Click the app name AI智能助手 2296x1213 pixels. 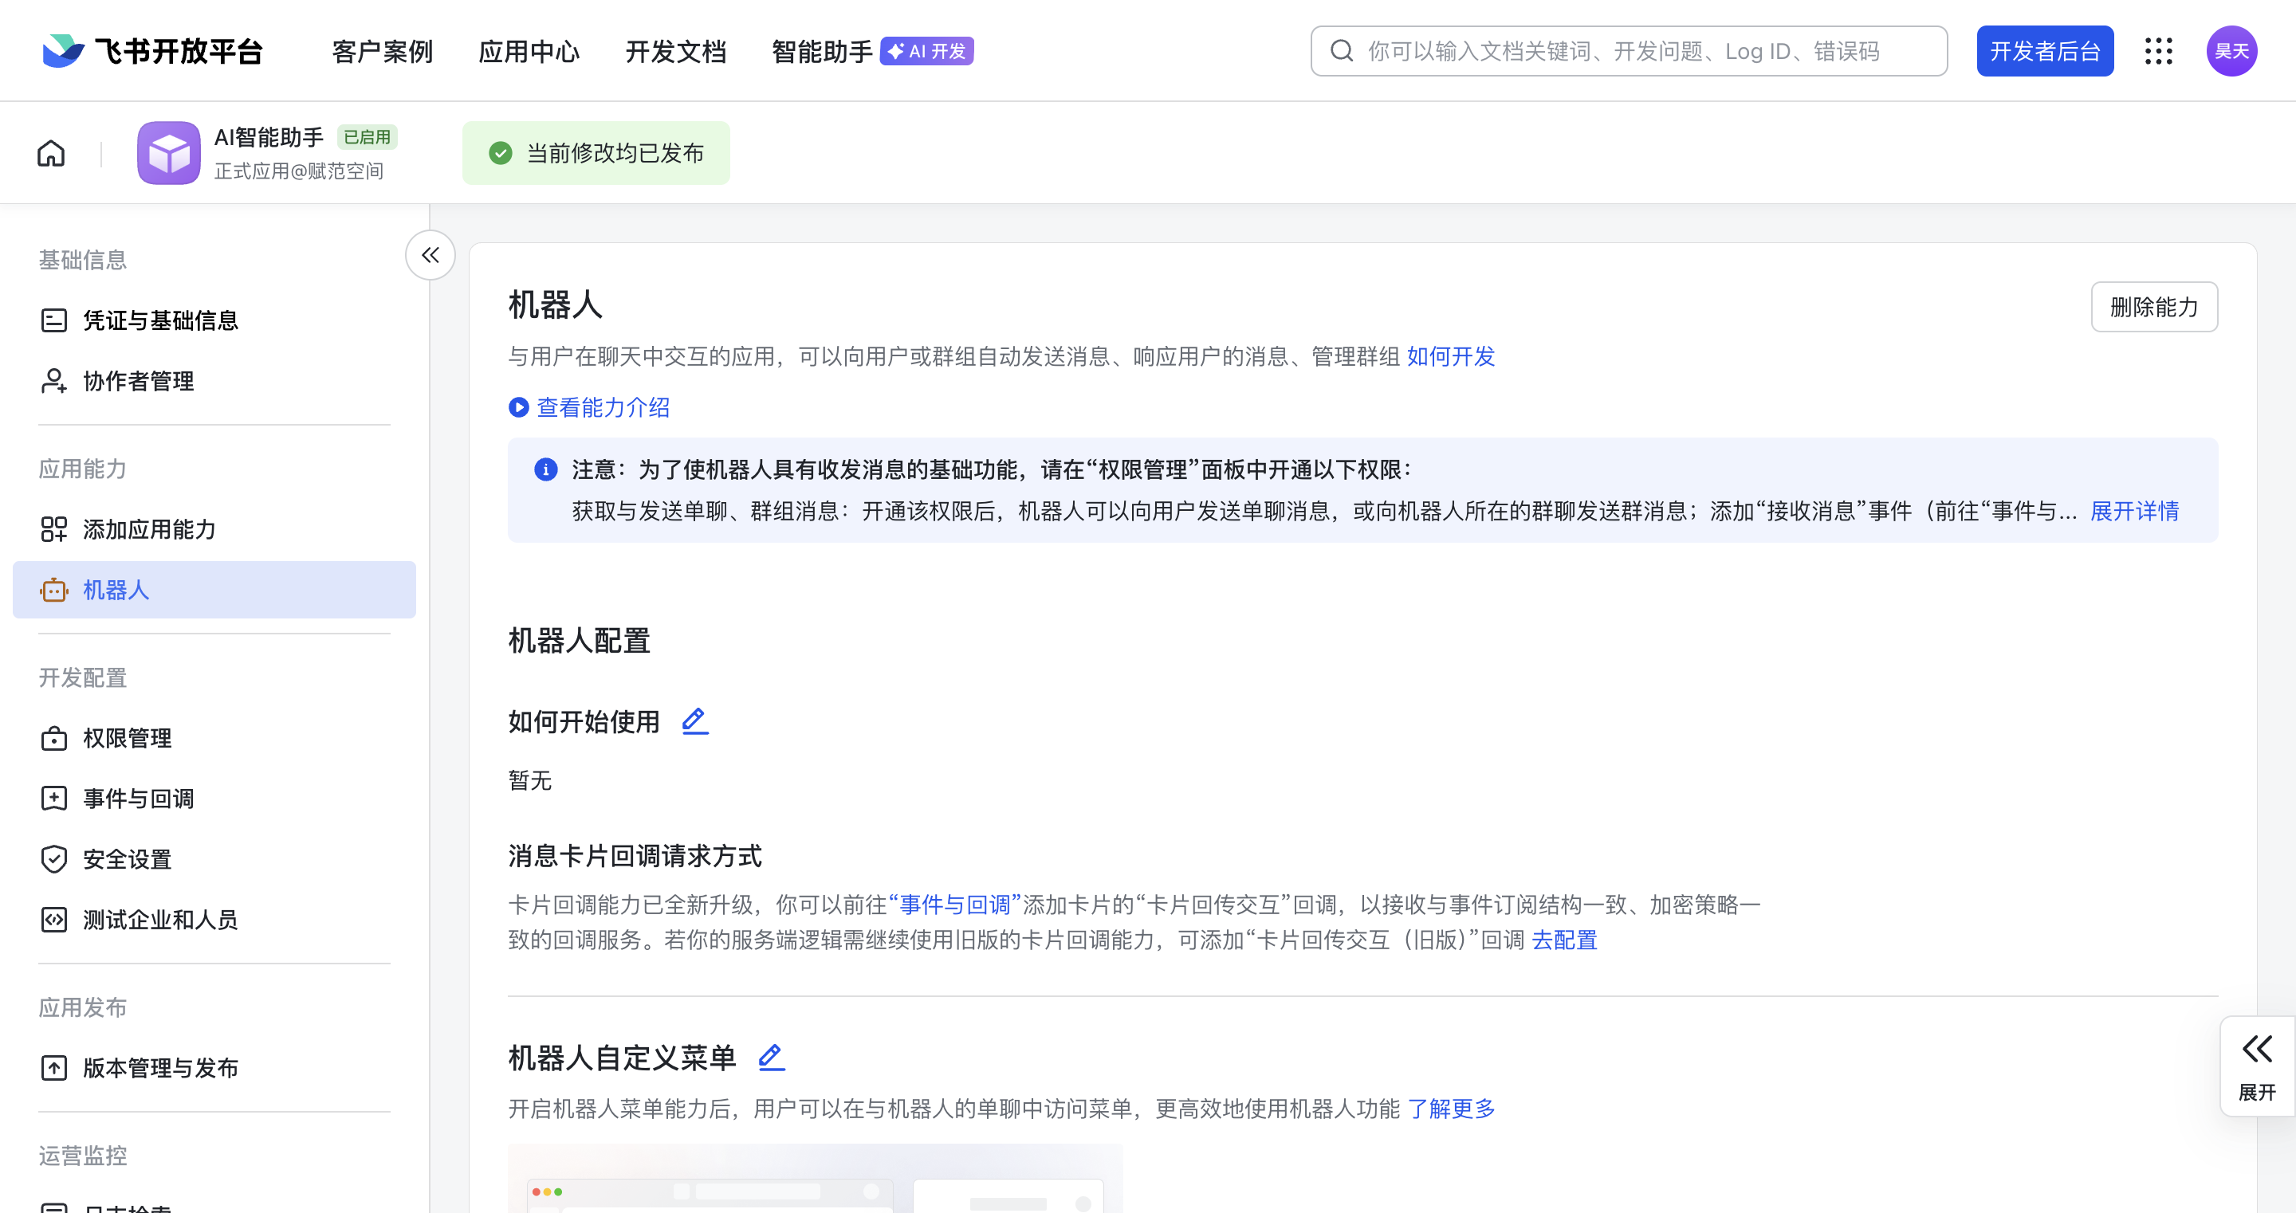269,136
